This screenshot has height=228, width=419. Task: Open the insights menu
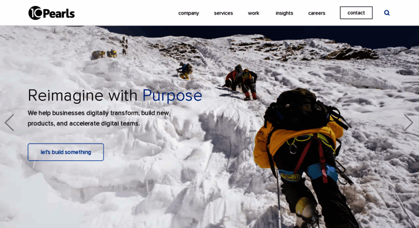(284, 13)
